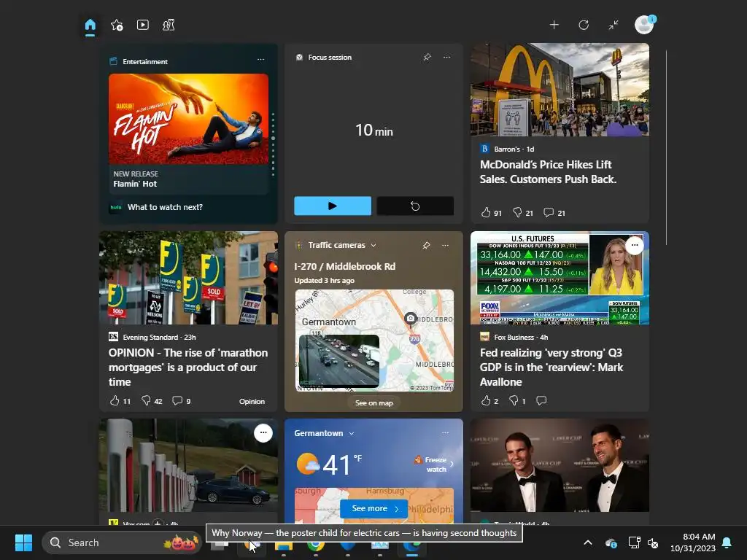
Task: Refresh the widgets feed
Action: [584, 25]
